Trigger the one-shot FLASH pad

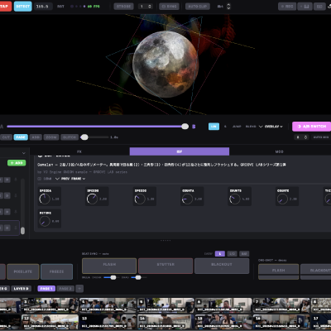click(x=279, y=271)
